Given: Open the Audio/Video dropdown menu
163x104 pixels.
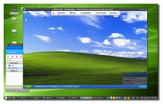Looking at the screenshot, I should 86,13.
